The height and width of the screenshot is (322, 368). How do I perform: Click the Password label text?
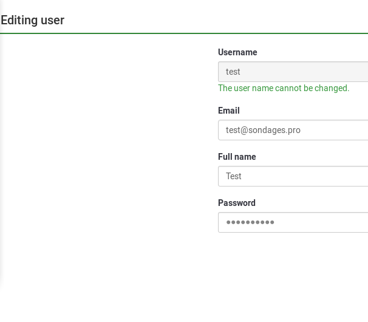[237, 203]
